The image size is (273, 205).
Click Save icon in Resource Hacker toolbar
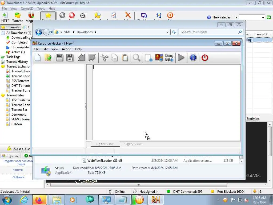[59, 58]
